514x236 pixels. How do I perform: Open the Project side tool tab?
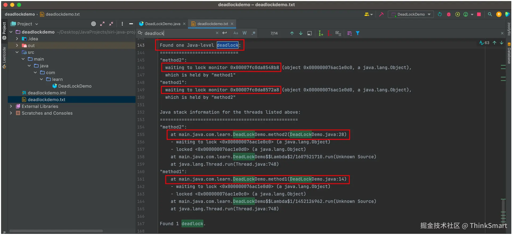point(4,31)
